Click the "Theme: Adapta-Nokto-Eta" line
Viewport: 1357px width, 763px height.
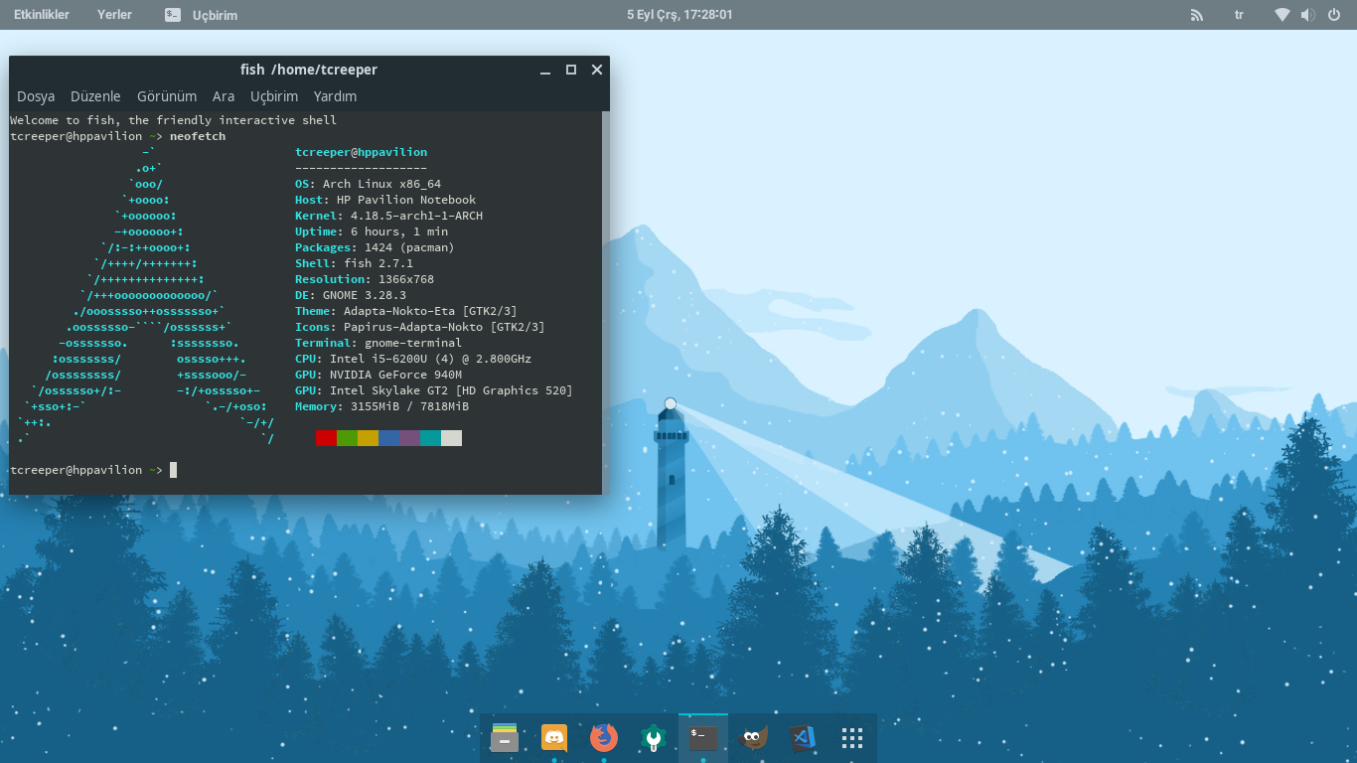click(406, 311)
